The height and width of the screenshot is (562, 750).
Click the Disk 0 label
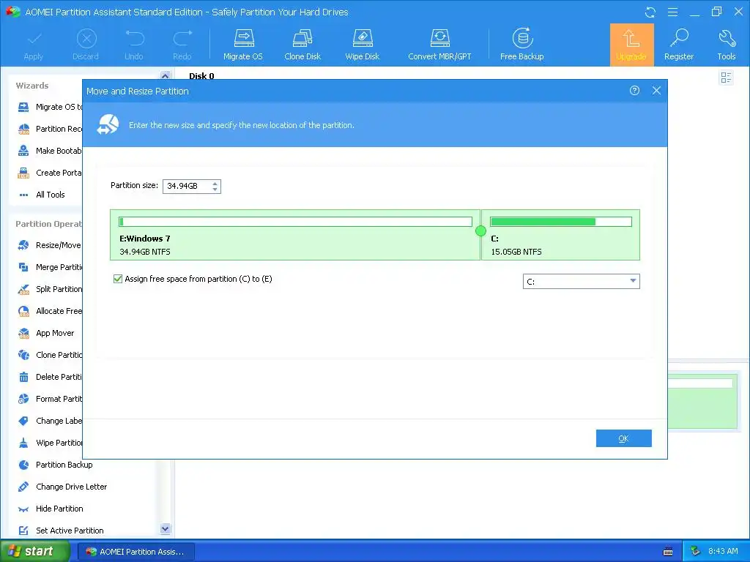tap(201, 76)
